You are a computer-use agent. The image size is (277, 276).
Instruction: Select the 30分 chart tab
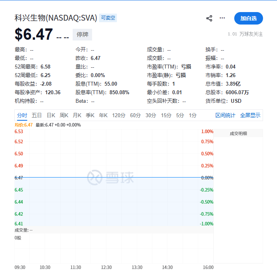(151, 115)
